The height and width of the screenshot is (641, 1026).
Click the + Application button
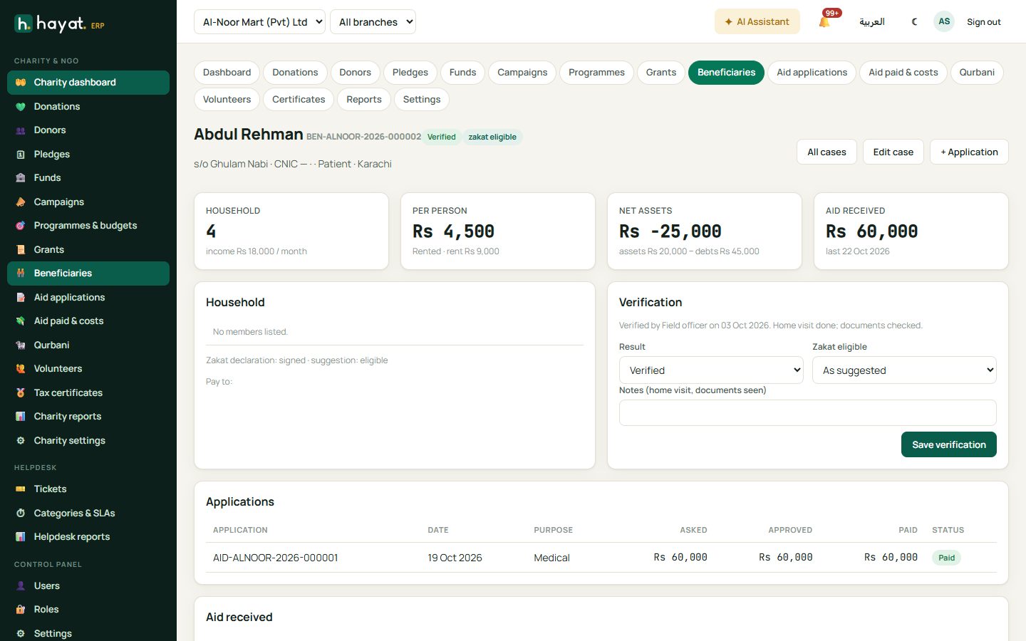pyautogui.click(x=969, y=152)
